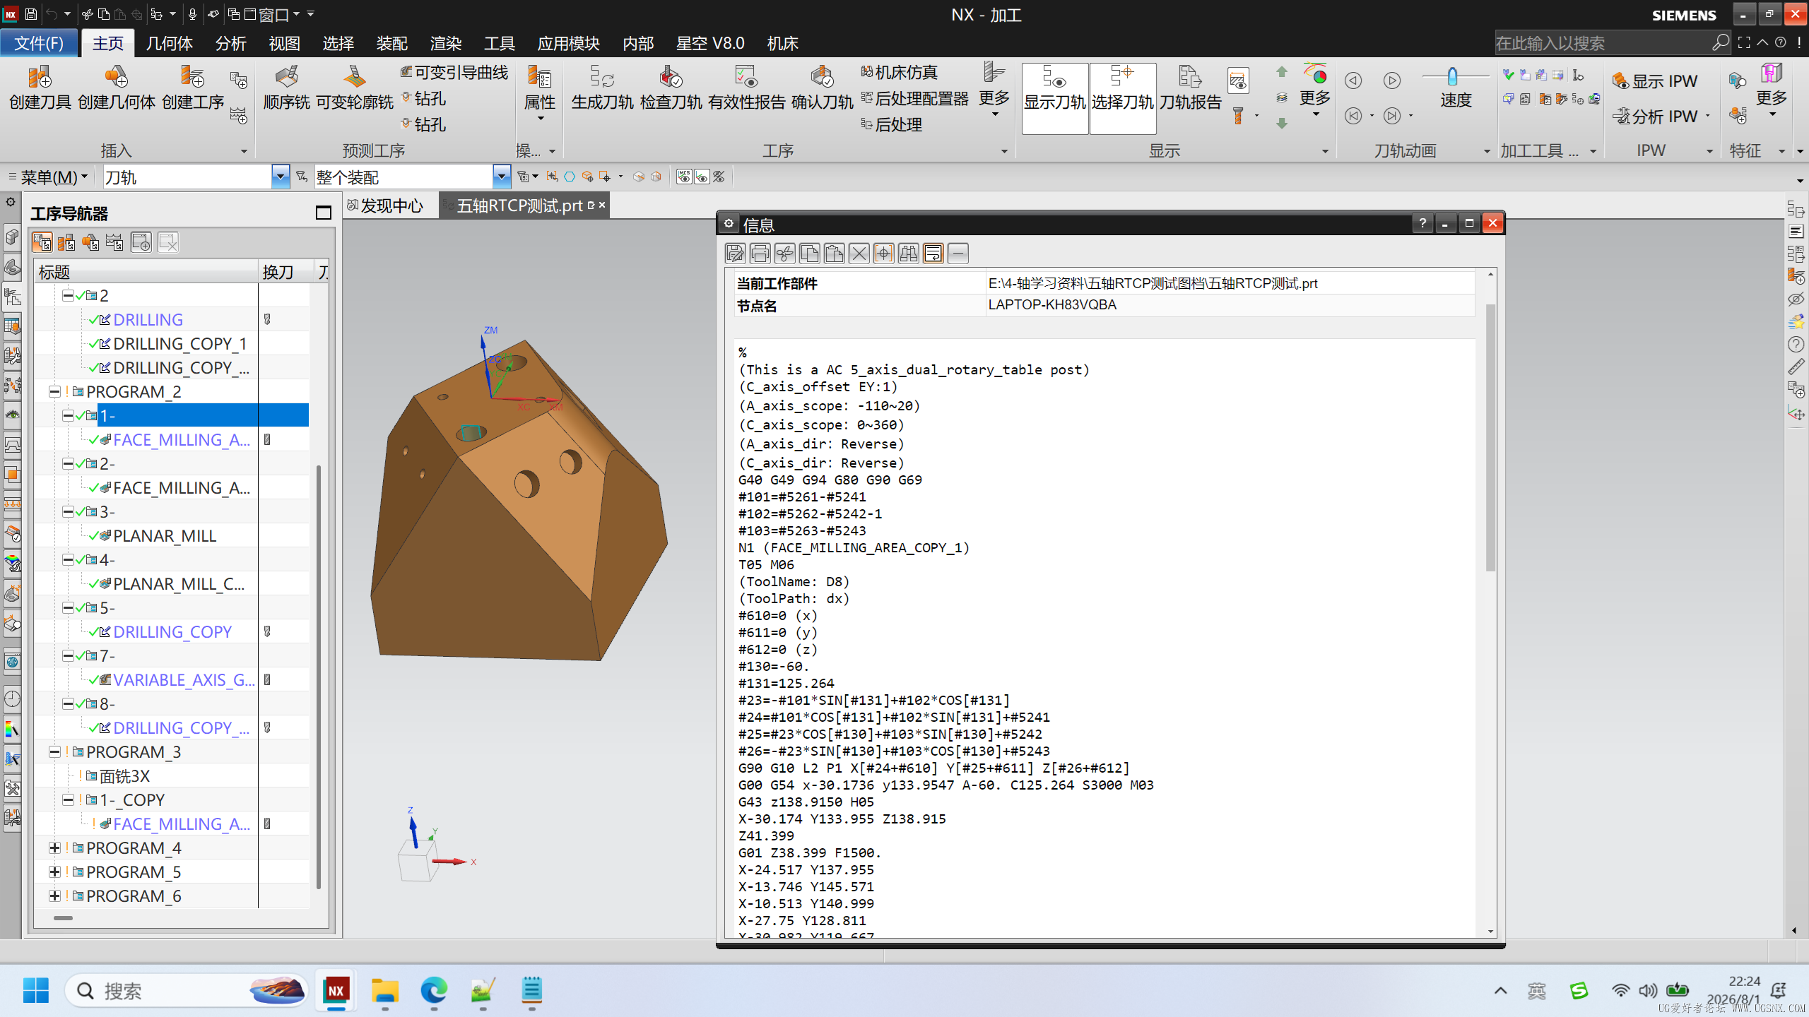Viewport: 1809px width, 1017px height.
Task: Adjust the 速度 animation speed slider
Action: point(1453,76)
